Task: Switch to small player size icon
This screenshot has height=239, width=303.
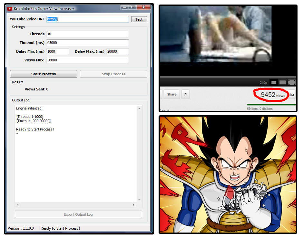Action: (x=274, y=82)
